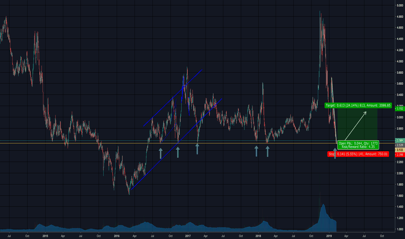Click the 1.600 price axis label
The height and width of the screenshot is (239, 405).
tap(400, 196)
